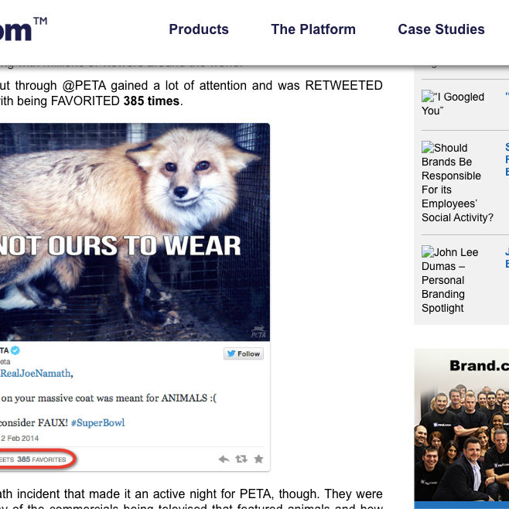Click the Brand.com team photo banner
This screenshot has height=509, width=509.
(x=462, y=429)
